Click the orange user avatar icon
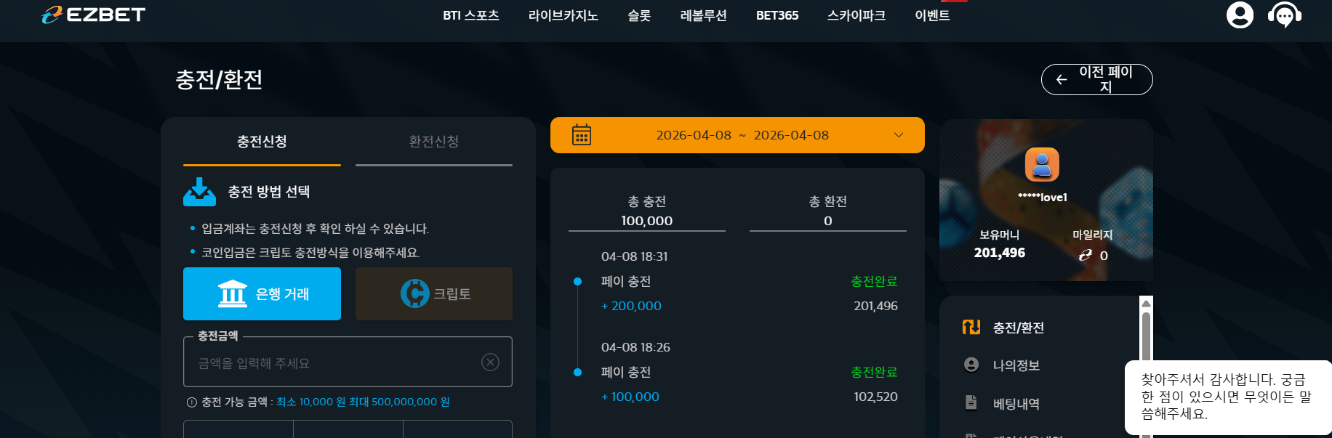Image resolution: width=1332 pixels, height=438 pixels. tap(1042, 165)
